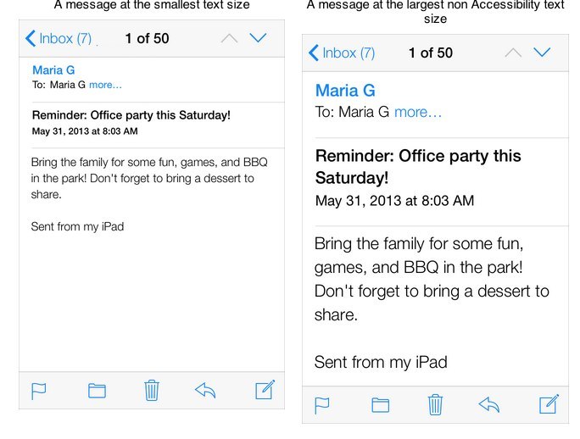Screen dimensions: 580x439
Task: Open sender Maria G in the large-text message
Action: [x=345, y=91]
